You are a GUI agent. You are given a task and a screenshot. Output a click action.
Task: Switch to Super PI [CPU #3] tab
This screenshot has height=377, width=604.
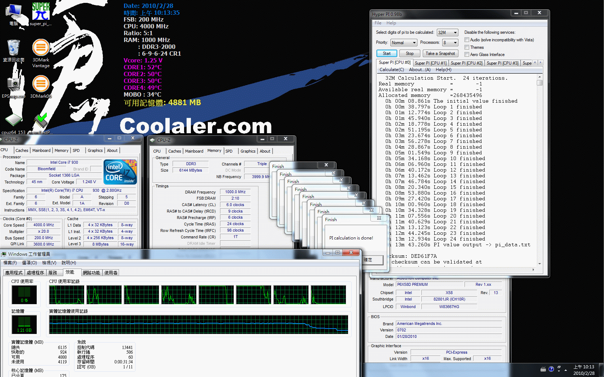pyautogui.click(x=502, y=63)
